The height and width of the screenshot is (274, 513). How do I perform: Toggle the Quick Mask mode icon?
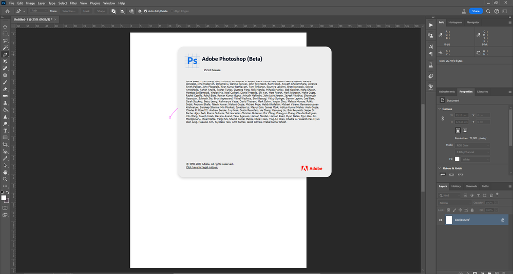(5, 208)
